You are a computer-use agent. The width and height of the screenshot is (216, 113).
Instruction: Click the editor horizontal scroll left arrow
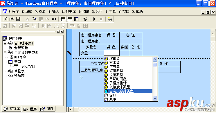[x=71, y=110]
